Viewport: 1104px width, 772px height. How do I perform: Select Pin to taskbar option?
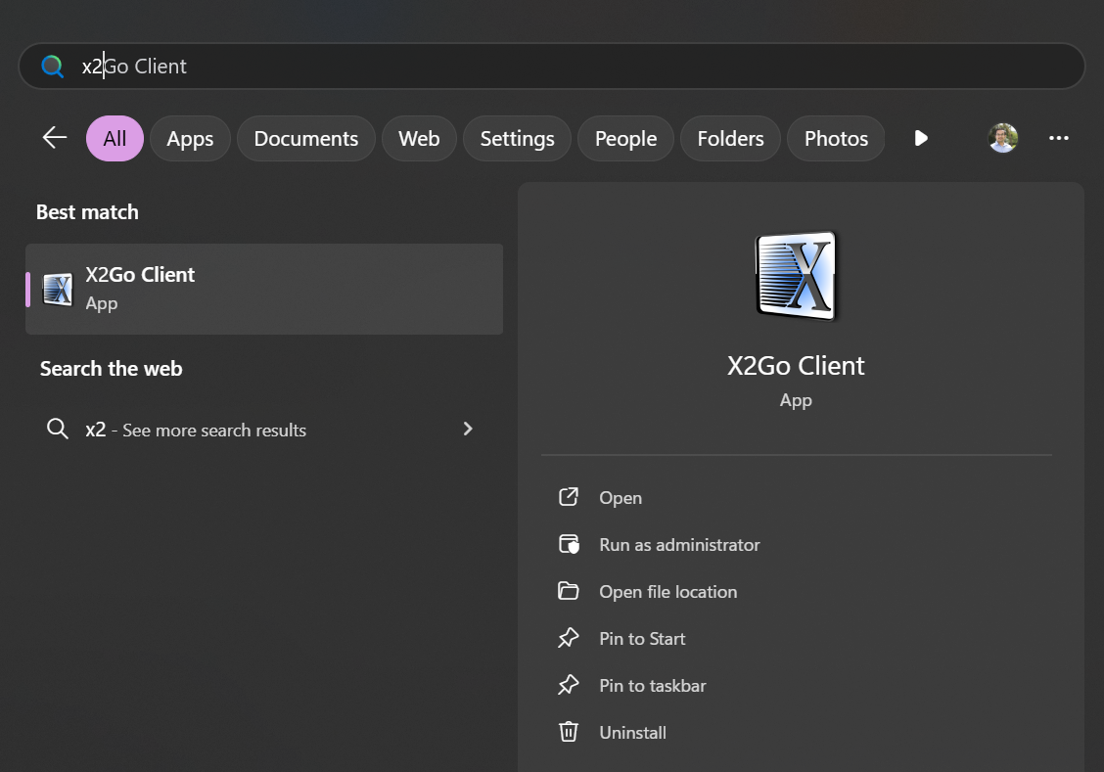[653, 686]
